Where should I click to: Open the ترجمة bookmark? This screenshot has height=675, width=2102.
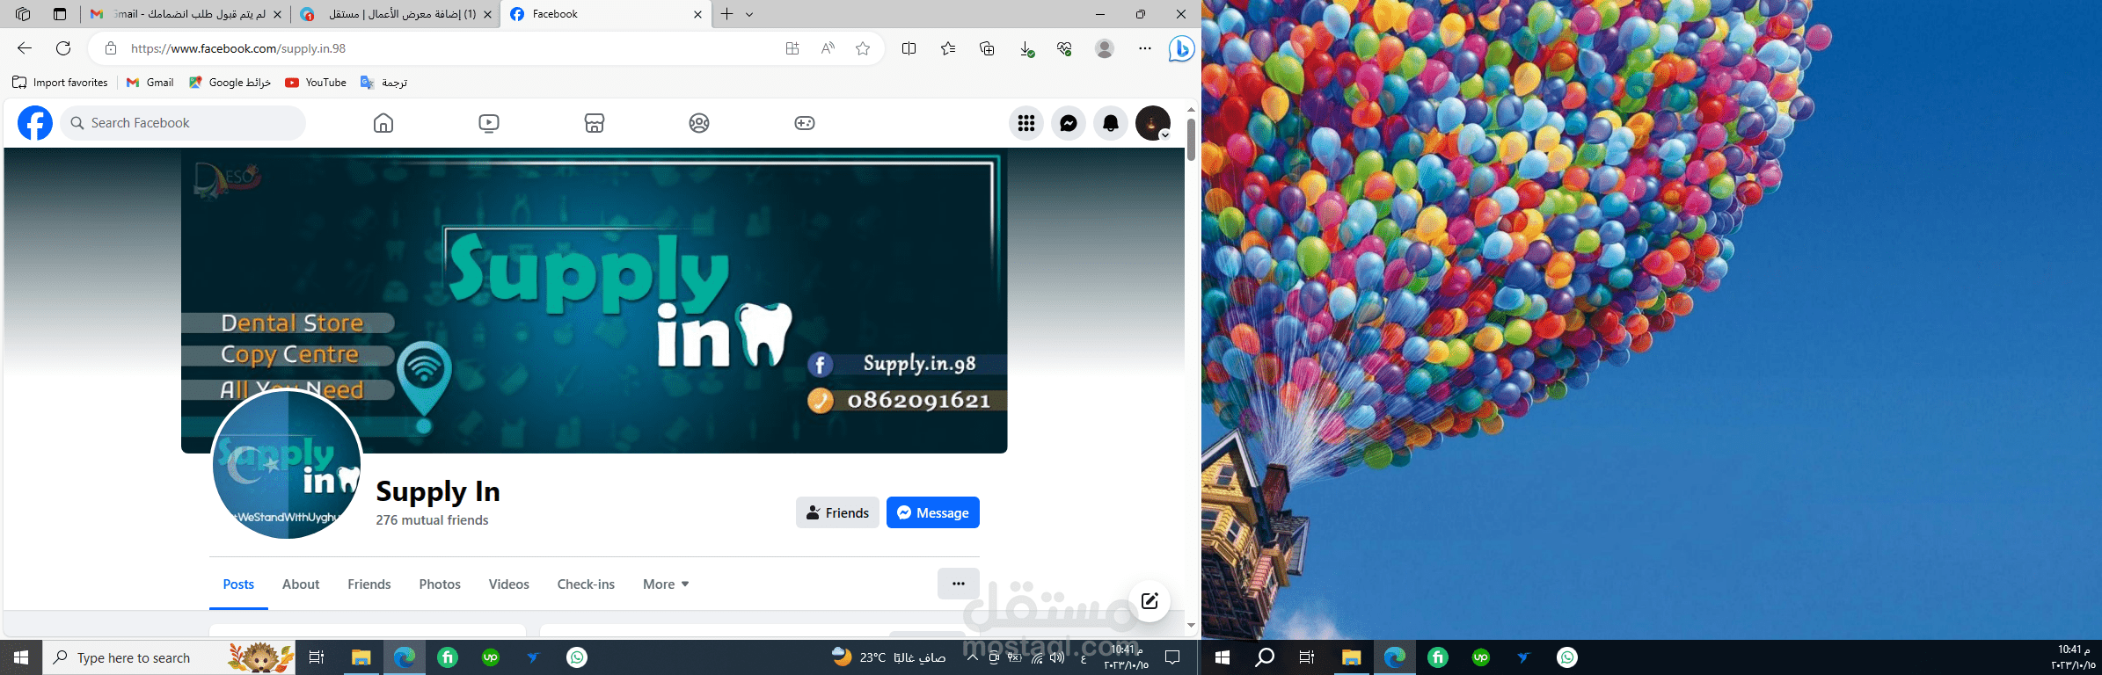point(383,83)
